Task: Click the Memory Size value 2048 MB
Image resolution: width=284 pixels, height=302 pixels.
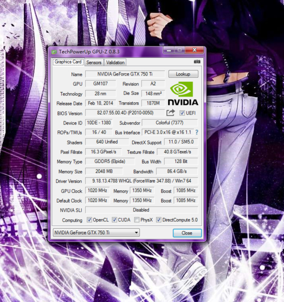Action: 104,171
